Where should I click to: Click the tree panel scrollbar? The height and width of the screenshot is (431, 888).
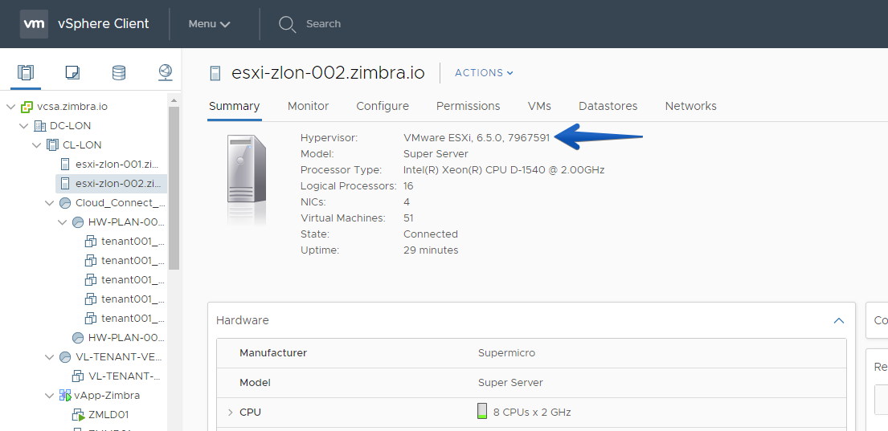(x=174, y=188)
